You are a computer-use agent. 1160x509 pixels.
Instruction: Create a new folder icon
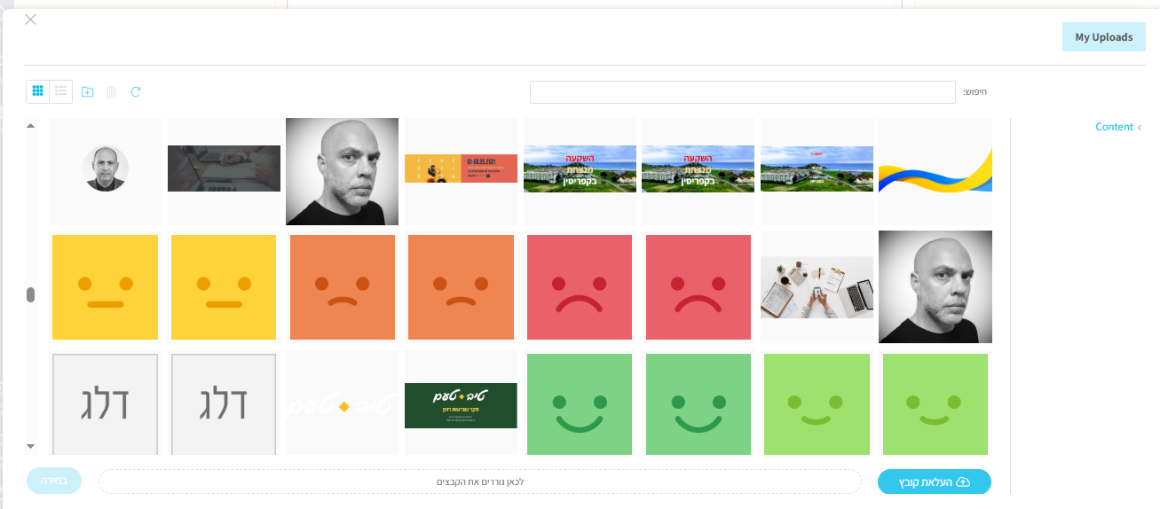[87, 91]
